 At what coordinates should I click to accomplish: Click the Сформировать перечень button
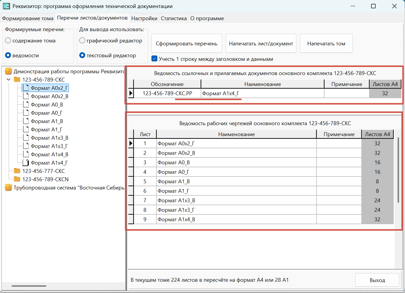[x=187, y=43]
